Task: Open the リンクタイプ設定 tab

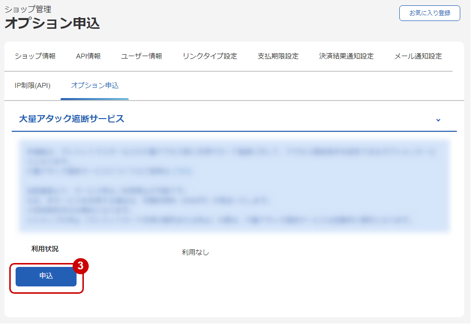Action: coord(210,56)
